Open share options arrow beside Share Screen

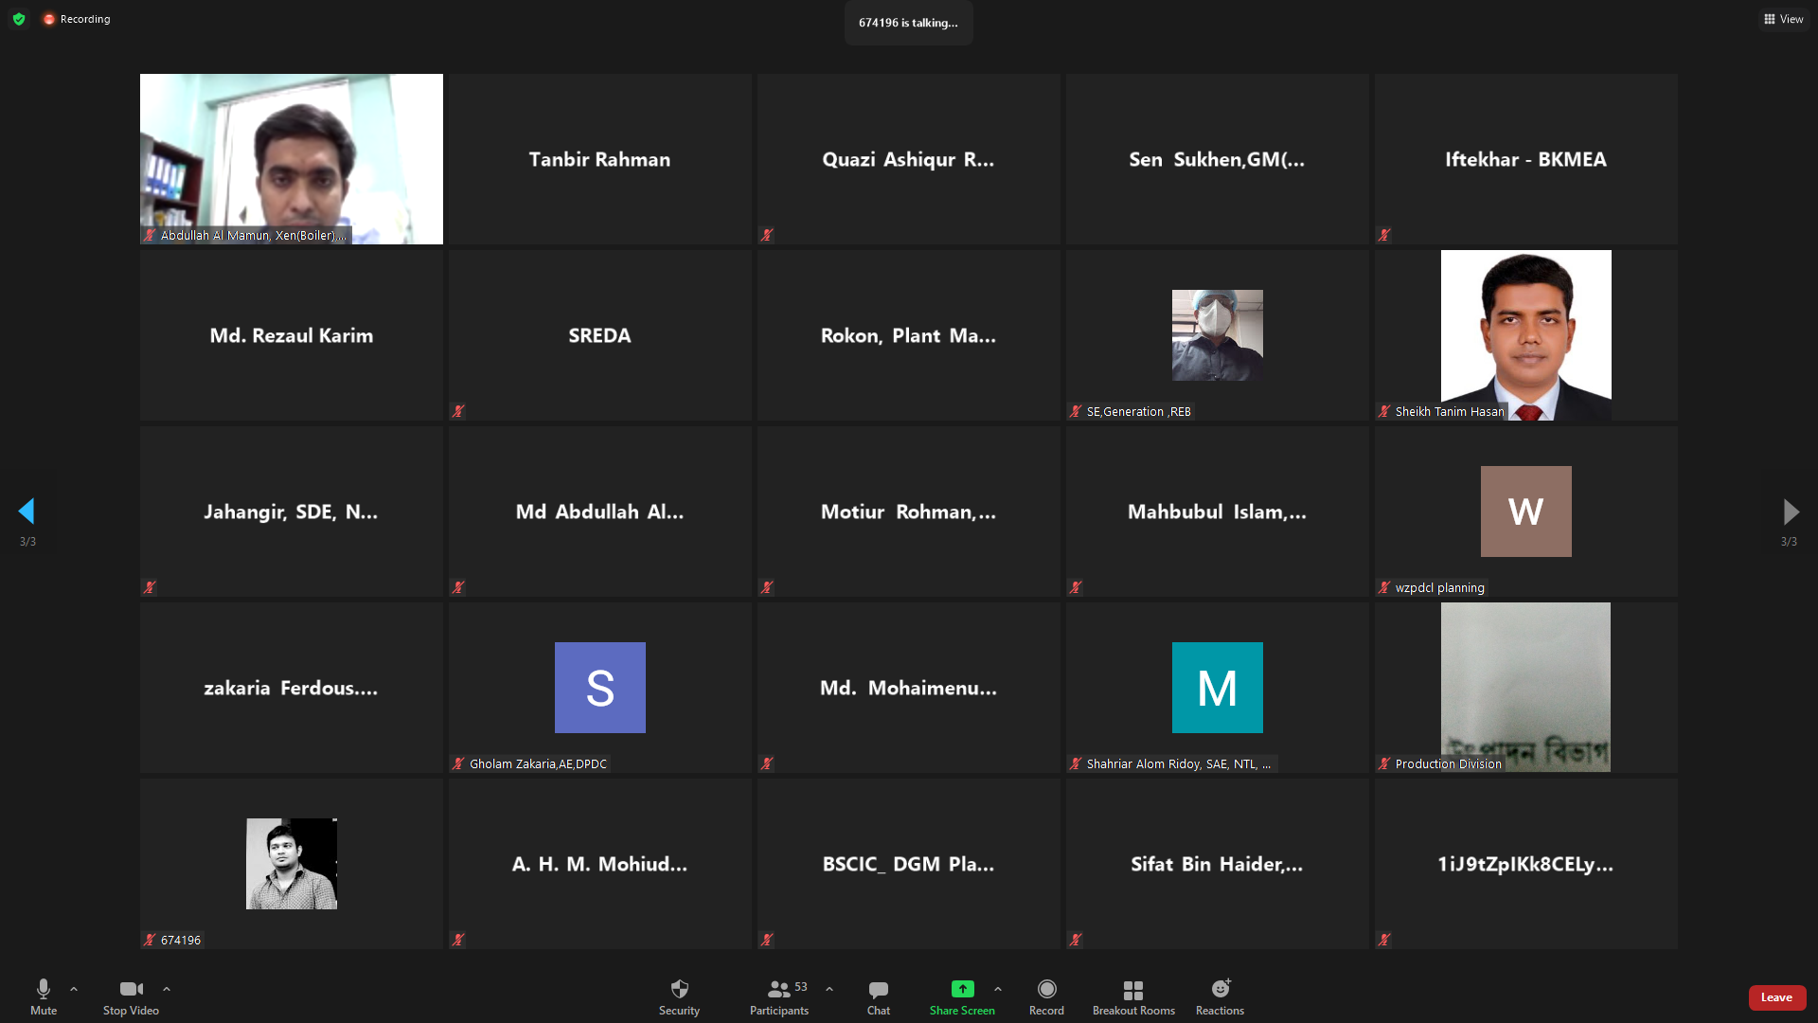coord(998,989)
